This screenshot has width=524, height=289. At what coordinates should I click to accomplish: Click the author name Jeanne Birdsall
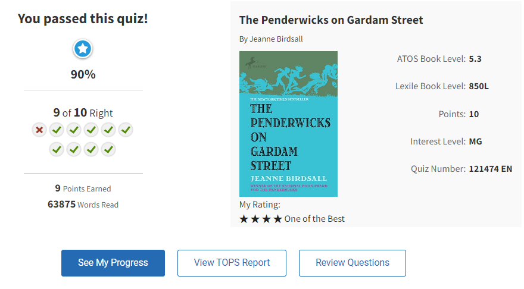(271, 39)
